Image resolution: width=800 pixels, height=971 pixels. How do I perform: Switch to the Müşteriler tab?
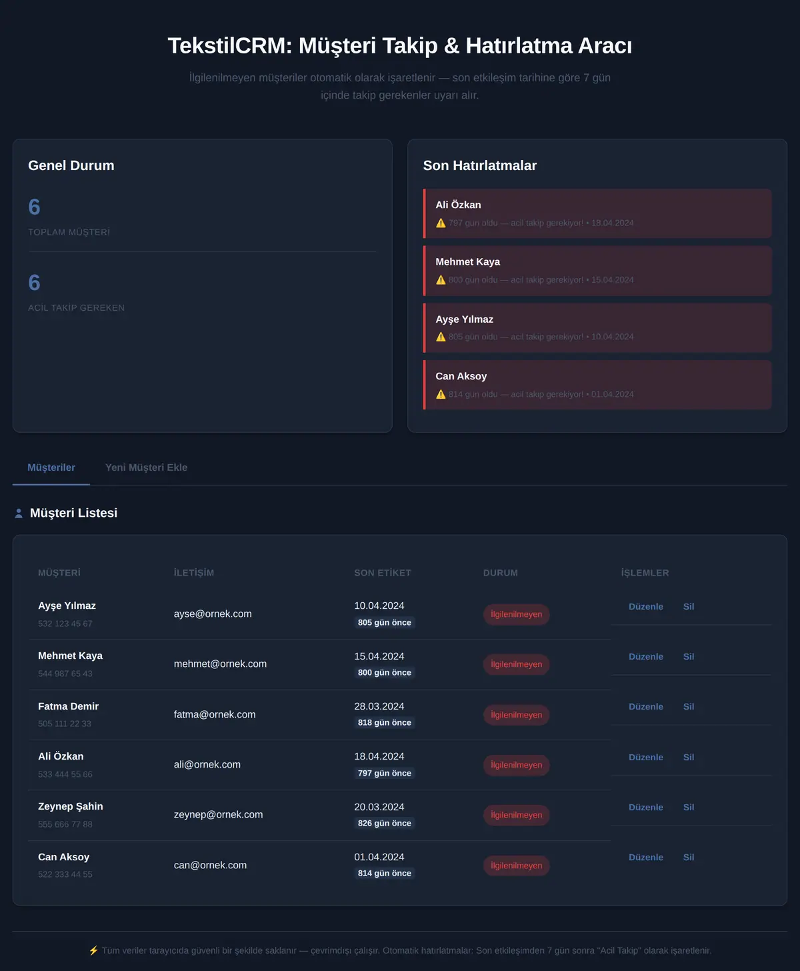[51, 467]
